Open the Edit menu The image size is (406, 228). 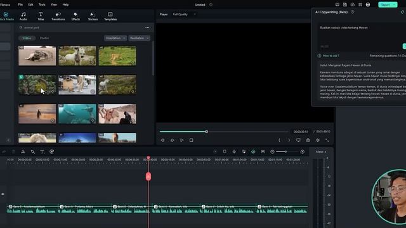30,4
